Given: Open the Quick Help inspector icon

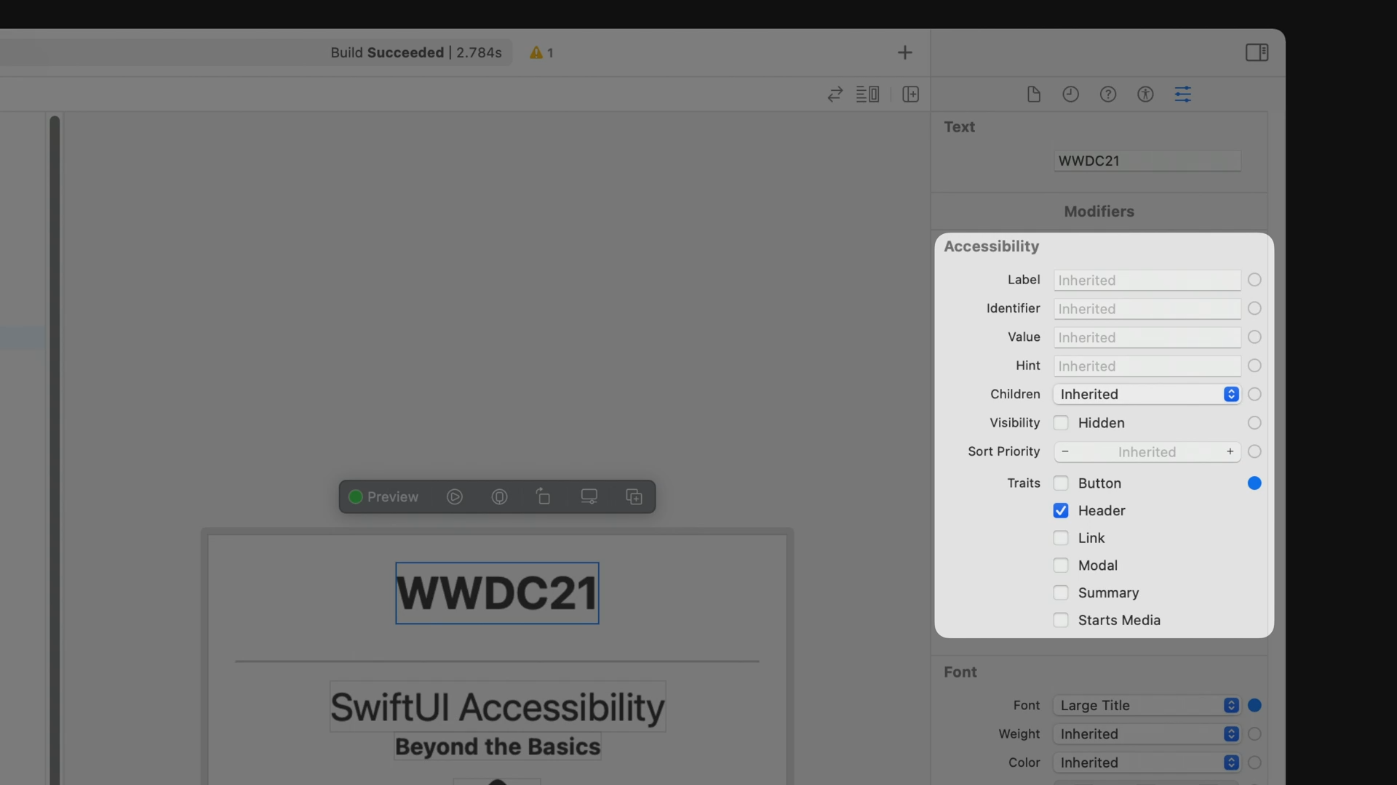Looking at the screenshot, I should point(1107,94).
